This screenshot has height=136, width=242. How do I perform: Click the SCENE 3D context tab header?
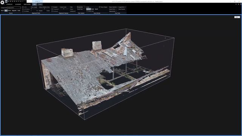pyautogui.click(x=37, y=2)
